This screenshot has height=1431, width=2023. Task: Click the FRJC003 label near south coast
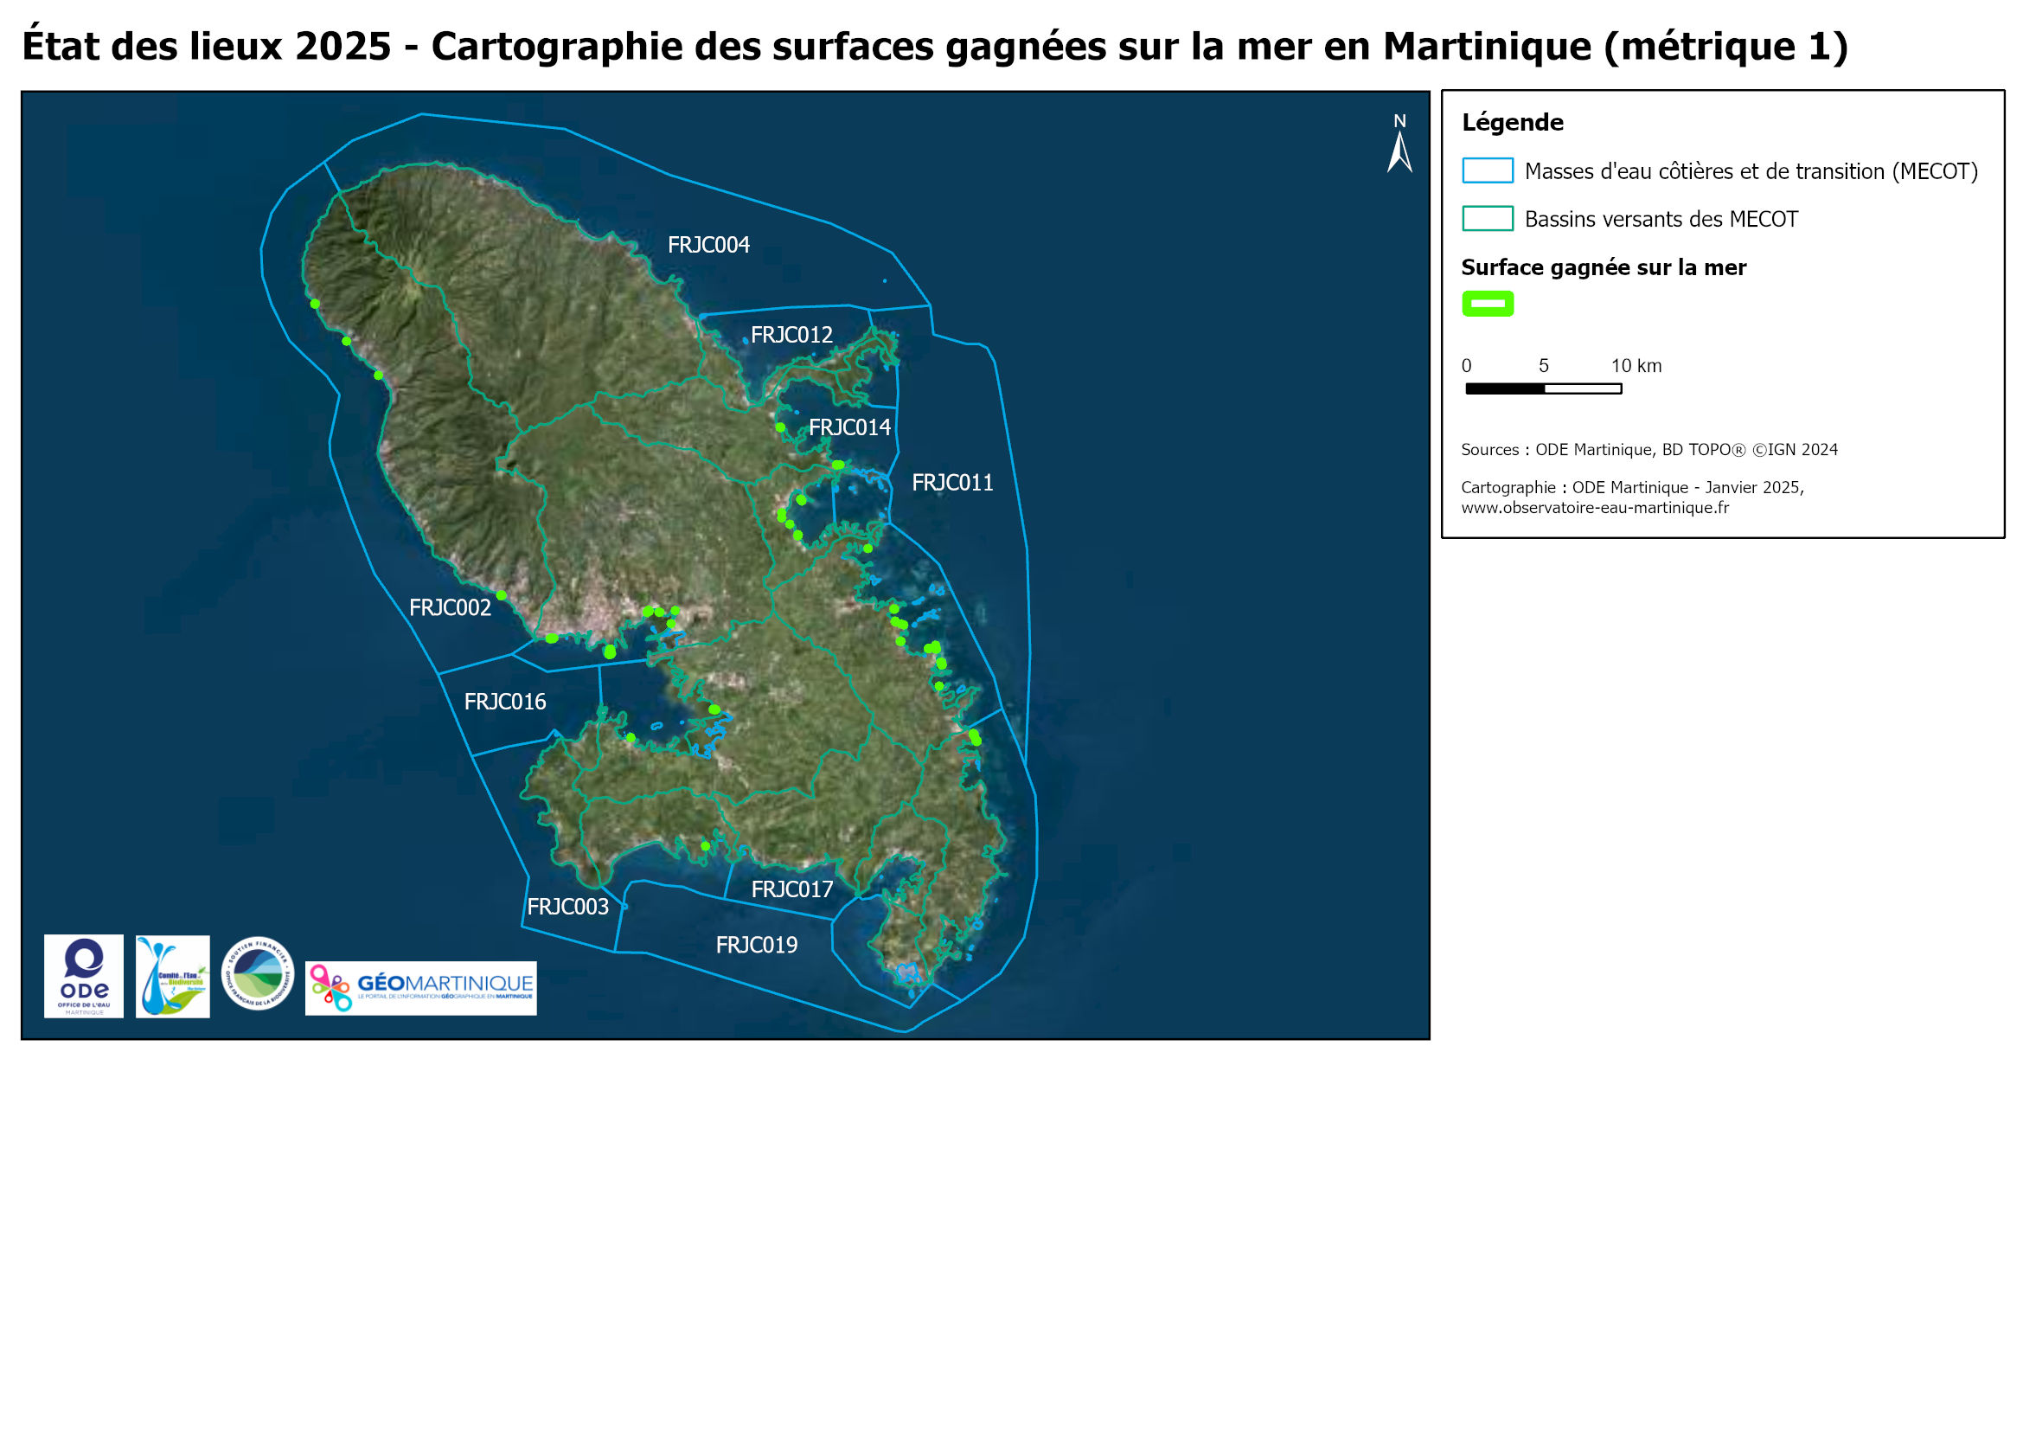click(567, 907)
